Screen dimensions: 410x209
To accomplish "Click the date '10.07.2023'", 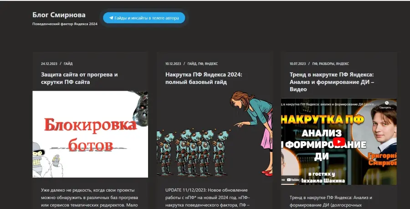I will click(297, 63).
